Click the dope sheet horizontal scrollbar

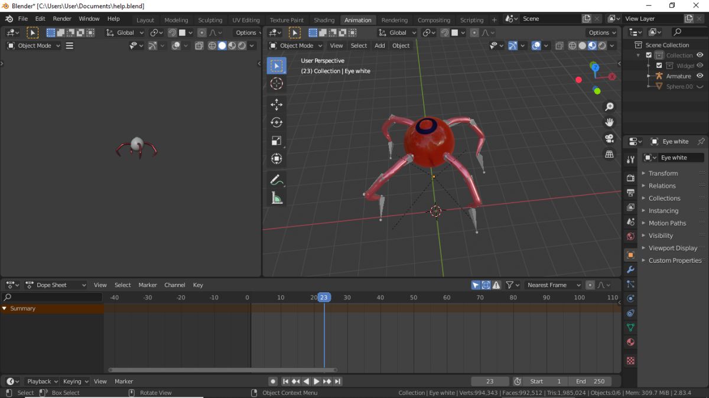tap(222, 370)
